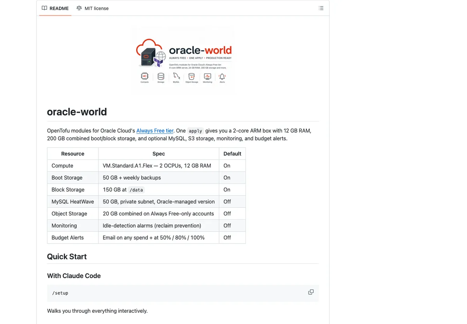Open the Always Free tier link
This screenshot has width=467, height=324.
coord(155,131)
